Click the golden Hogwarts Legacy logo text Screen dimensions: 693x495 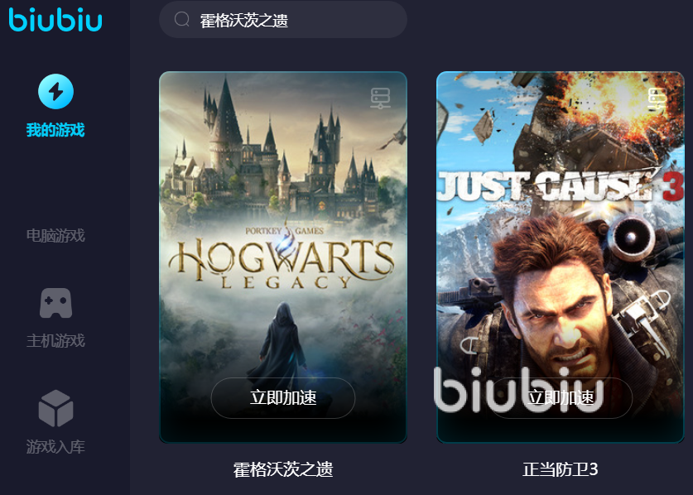click(282, 261)
